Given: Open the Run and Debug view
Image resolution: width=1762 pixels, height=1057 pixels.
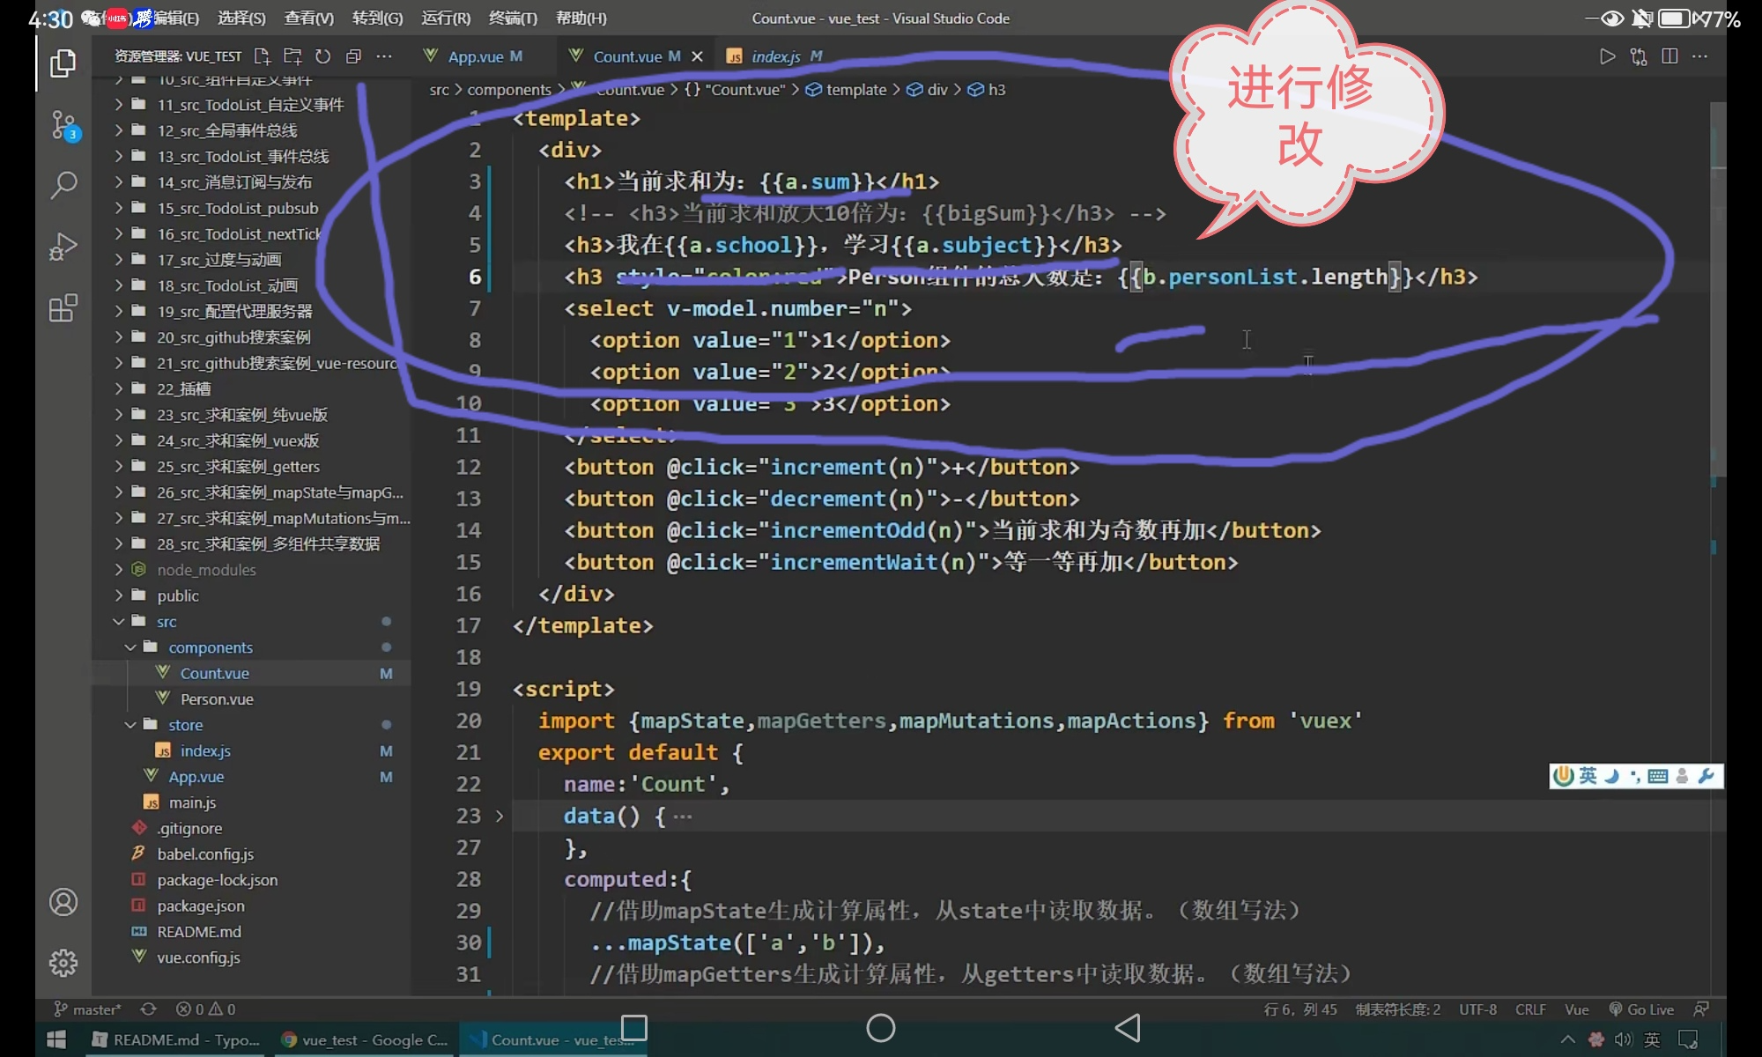Looking at the screenshot, I should (x=63, y=247).
